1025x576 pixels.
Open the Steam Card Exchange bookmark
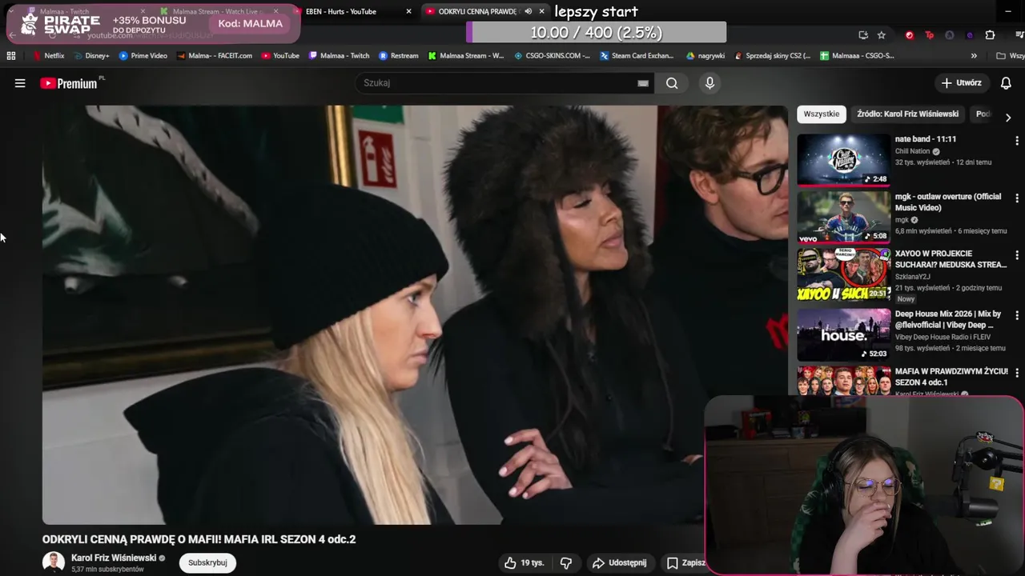[637, 56]
